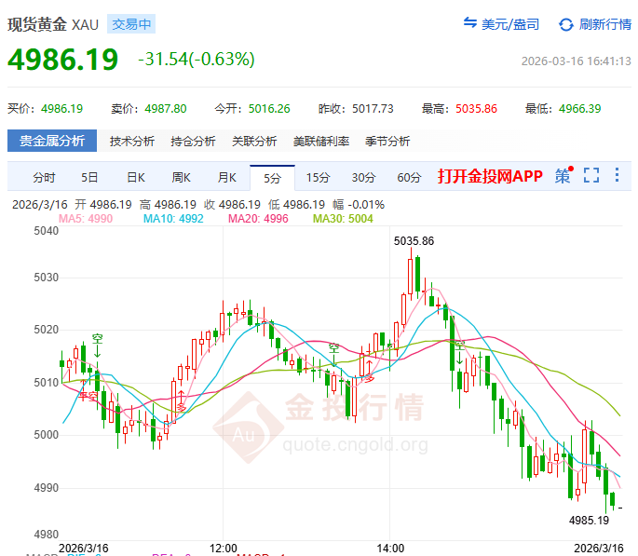638x556 pixels.
Task: Click the 卖价 value 4987.80
Action: [166, 109]
